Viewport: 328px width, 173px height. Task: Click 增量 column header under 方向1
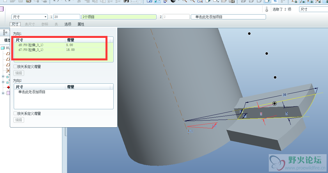tap(88, 40)
